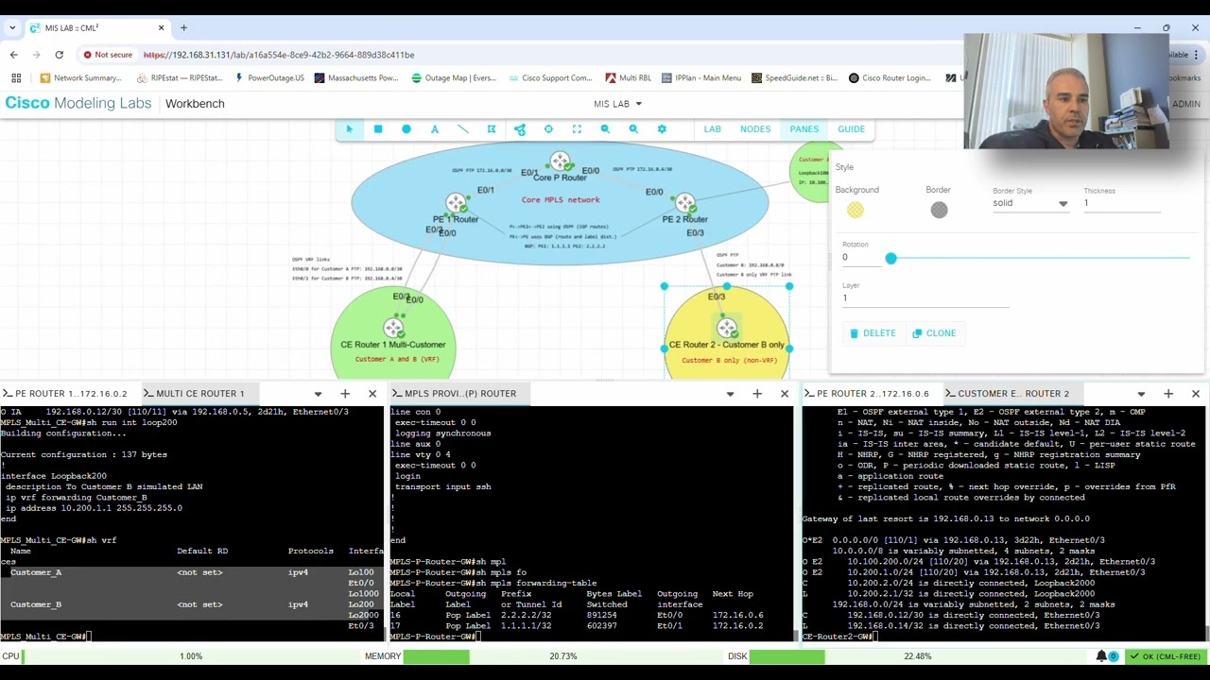
Task: Open the Cisco Support Com... bookmark
Action: (x=549, y=78)
